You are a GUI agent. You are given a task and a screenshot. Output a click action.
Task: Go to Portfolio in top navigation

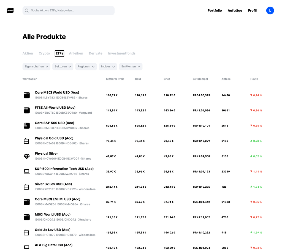point(215,10)
